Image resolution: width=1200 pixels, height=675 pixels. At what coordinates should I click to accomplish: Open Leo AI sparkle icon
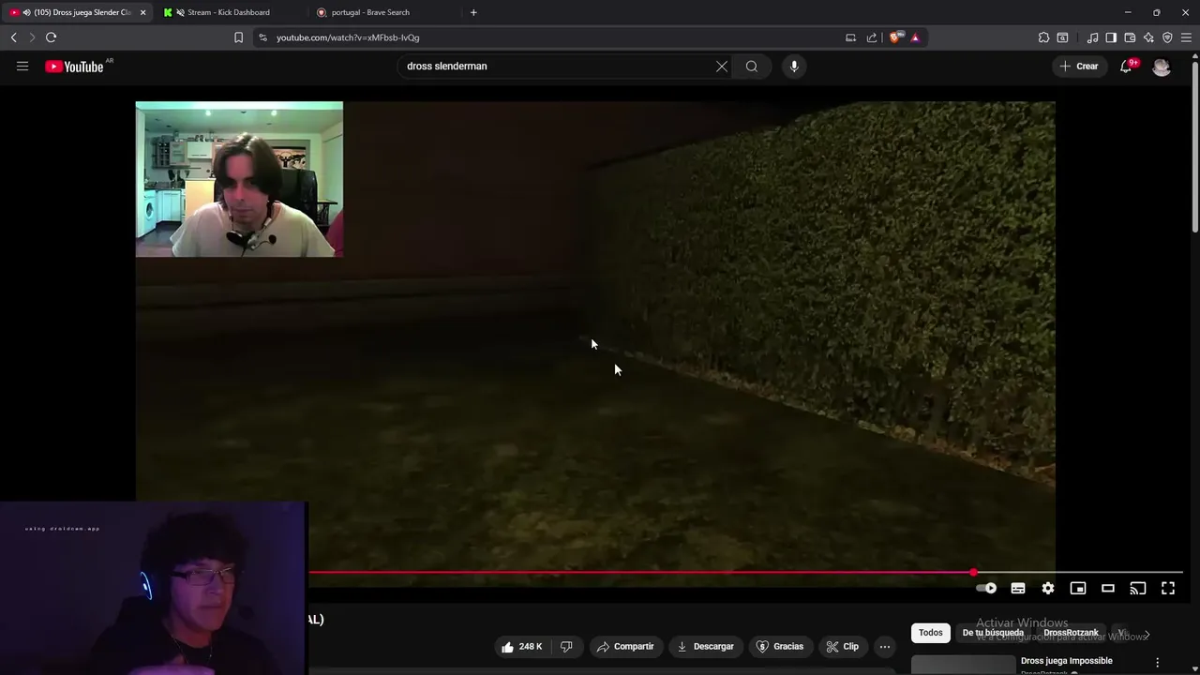point(1148,37)
